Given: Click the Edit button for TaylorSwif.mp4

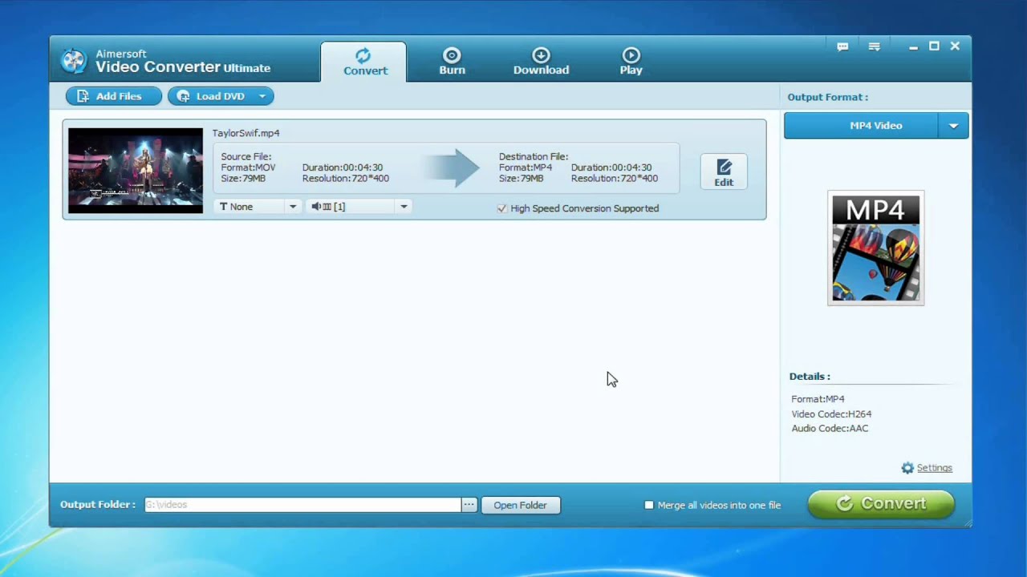Looking at the screenshot, I should tap(724, 172).
